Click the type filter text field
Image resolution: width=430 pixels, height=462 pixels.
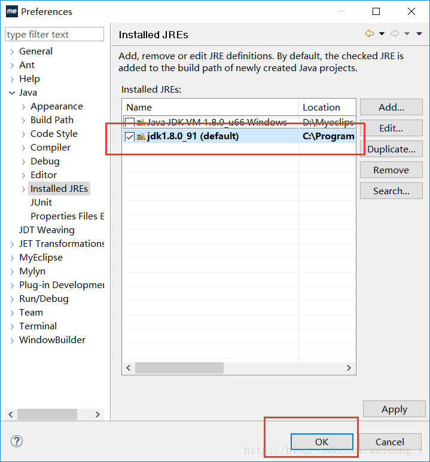54,34
